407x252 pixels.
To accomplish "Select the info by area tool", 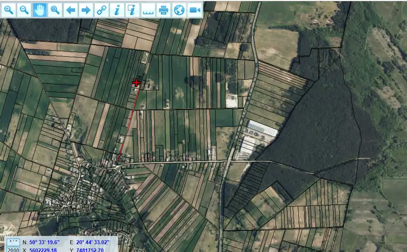I will pyautogui.click(x=132, y=10).
